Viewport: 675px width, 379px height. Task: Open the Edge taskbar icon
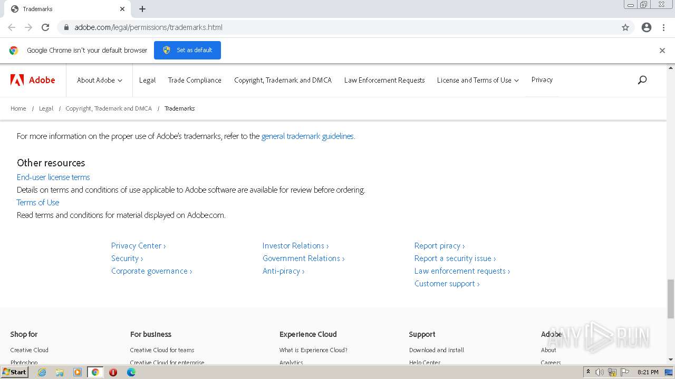tap(131, 372)
